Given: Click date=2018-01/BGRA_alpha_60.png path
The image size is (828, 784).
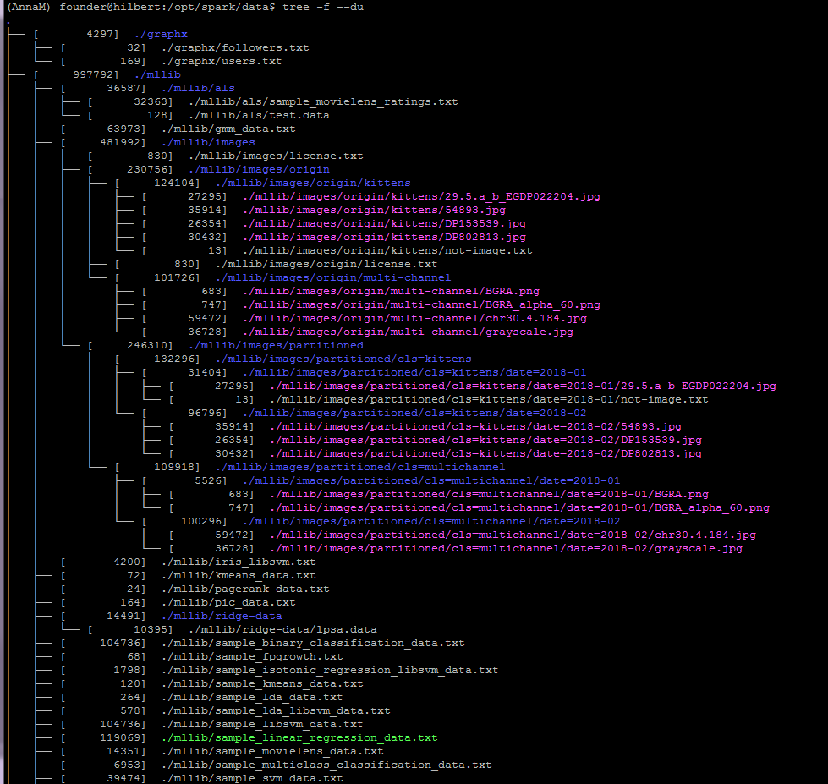Looking at the screenshot, I should tap(519, 508).
